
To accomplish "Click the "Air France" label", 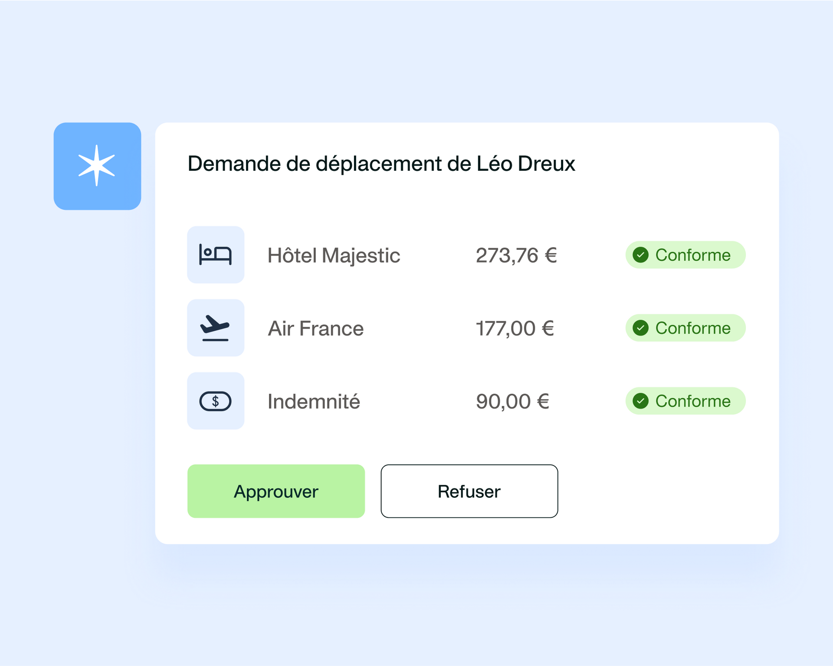I will pos(316,328).
